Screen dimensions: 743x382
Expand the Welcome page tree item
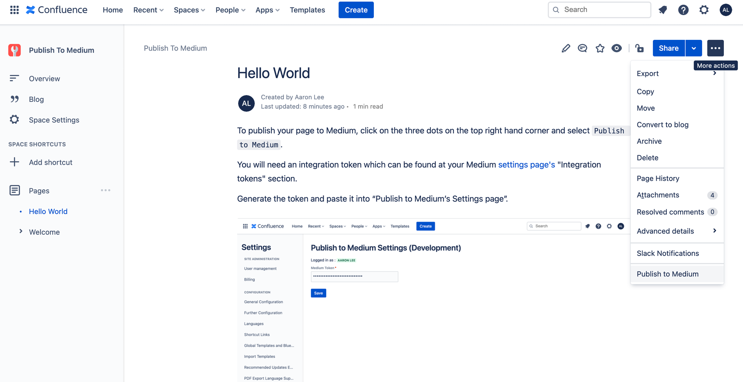pos(20,232)
